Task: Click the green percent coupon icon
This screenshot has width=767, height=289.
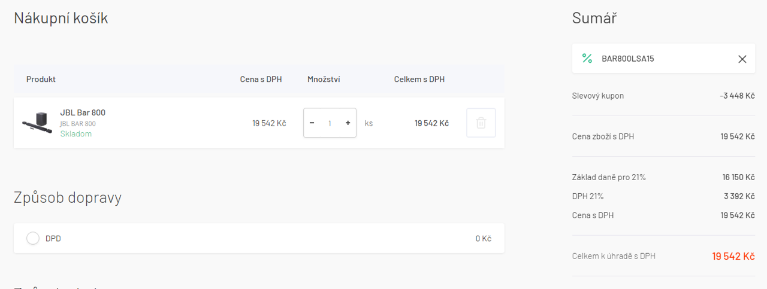Action: pos(587,58)
